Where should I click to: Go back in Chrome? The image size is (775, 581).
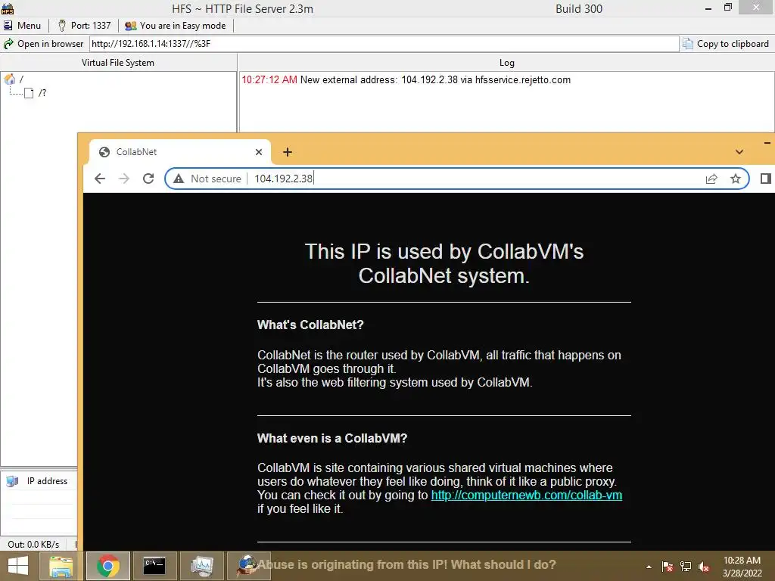[x=100, y=179]
